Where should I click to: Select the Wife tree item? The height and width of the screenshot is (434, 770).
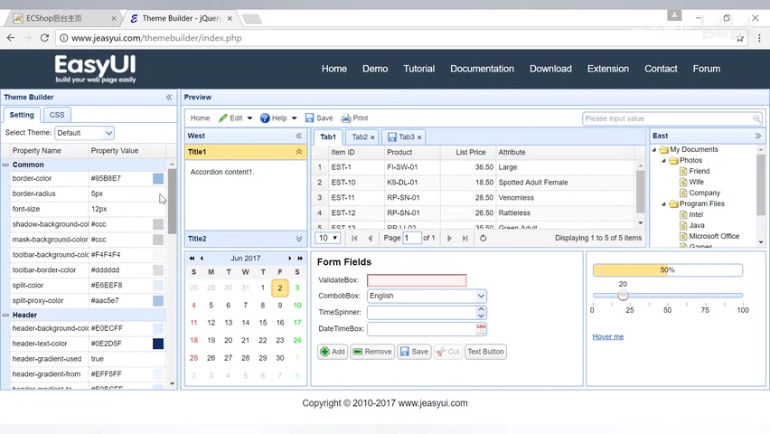pos(696,182)
